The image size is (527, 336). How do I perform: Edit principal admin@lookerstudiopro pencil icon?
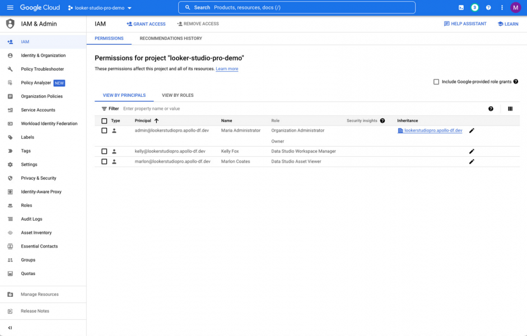(472, 130)
